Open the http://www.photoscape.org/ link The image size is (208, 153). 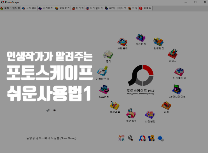(141, 94)
